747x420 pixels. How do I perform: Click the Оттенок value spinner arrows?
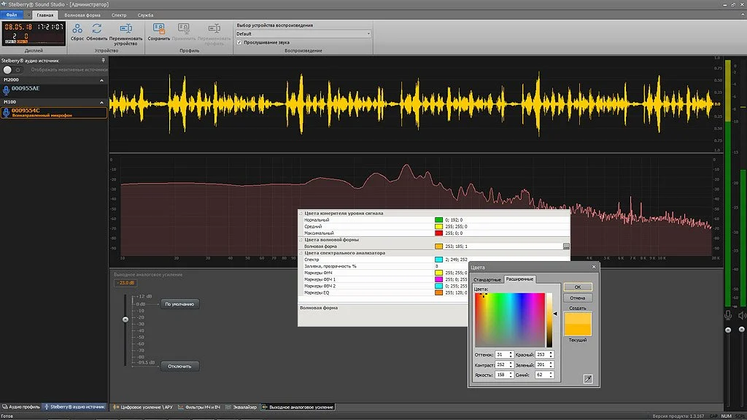511,355
